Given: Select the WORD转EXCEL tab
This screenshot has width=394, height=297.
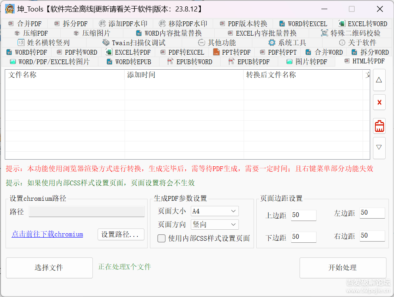Looking at the screenshot, I should (303, 24).
